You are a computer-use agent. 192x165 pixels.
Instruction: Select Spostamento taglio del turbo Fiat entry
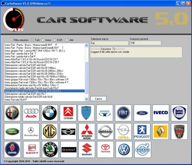44,88
